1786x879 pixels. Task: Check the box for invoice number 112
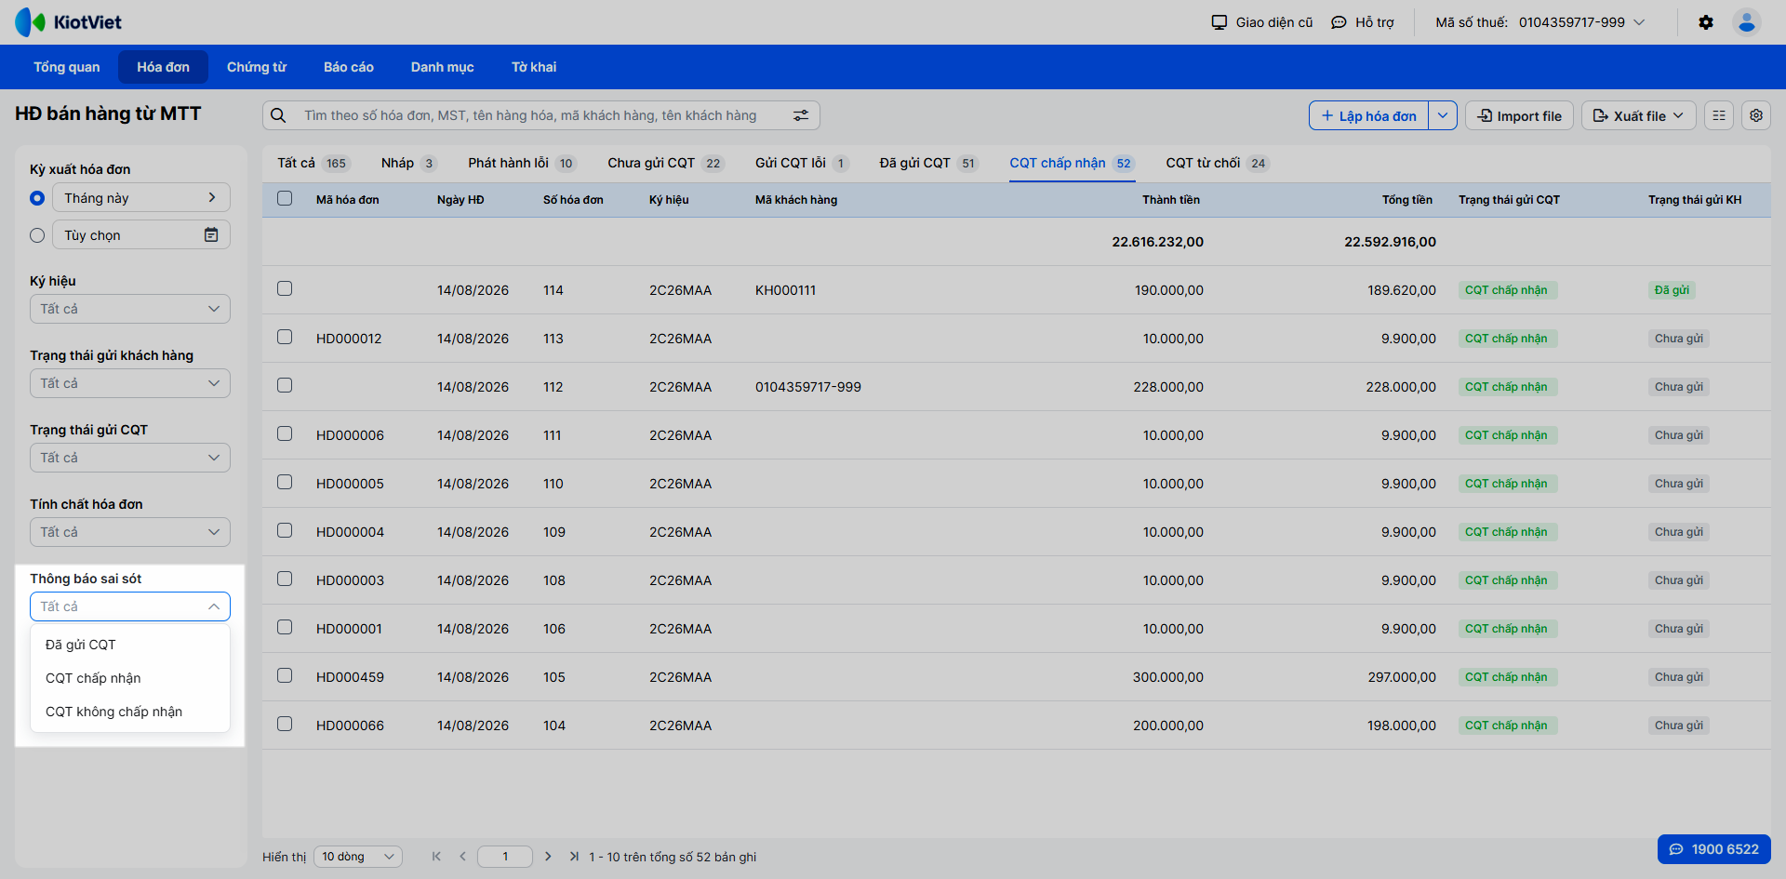[285, 385]
